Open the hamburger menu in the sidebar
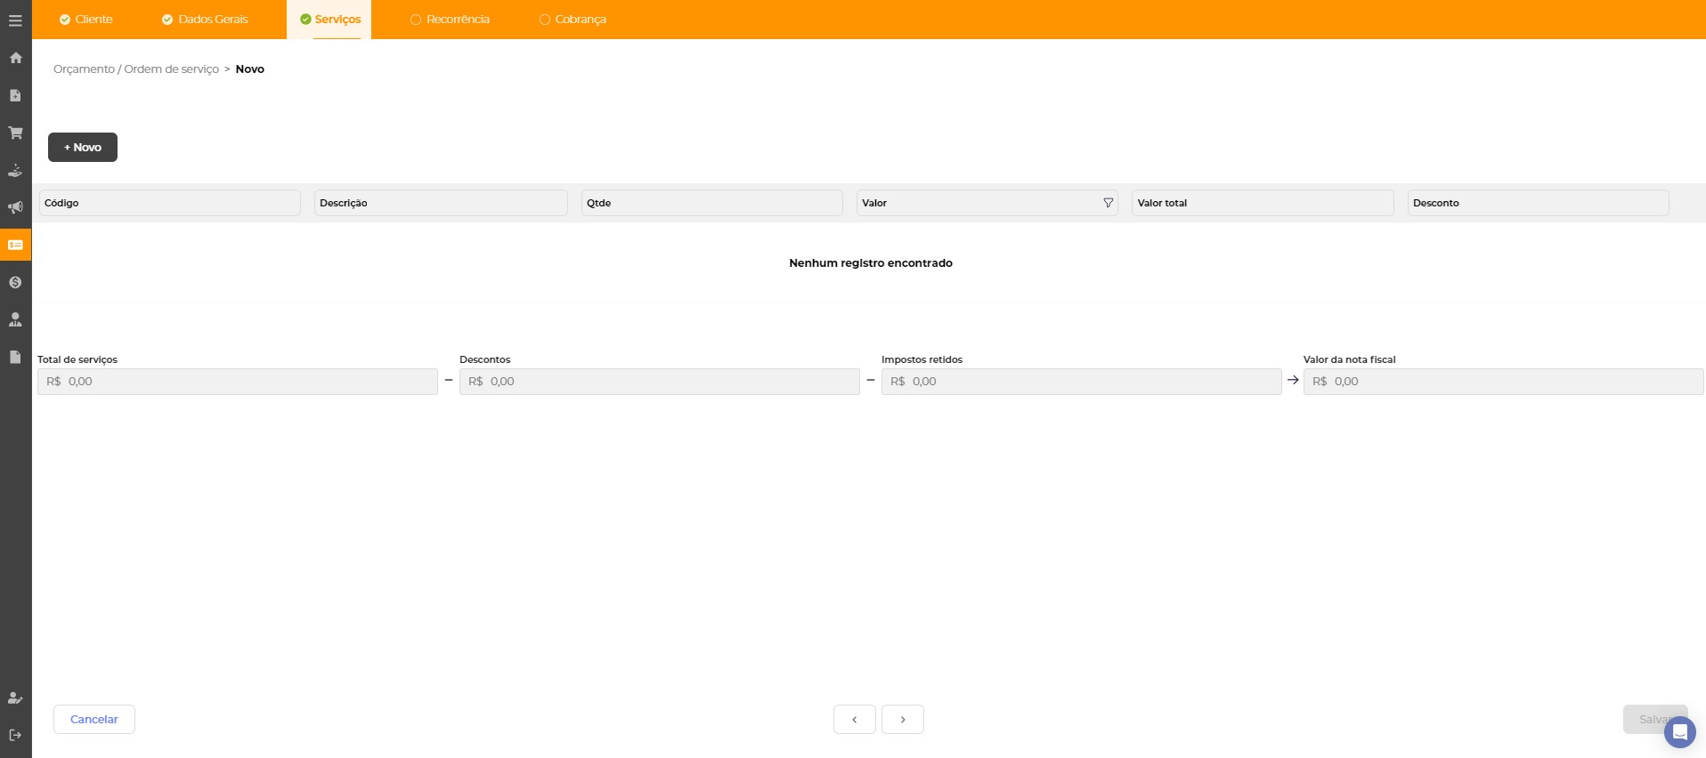This screenshot has height=758, width=1706. tap(15, 20)
